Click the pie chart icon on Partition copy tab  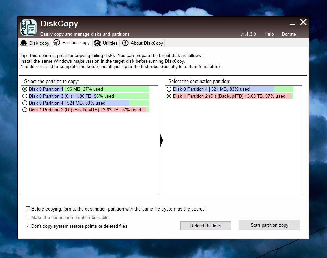click(x=57, y=43)
